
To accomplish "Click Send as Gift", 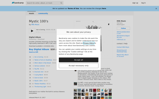I will point(33,52).
